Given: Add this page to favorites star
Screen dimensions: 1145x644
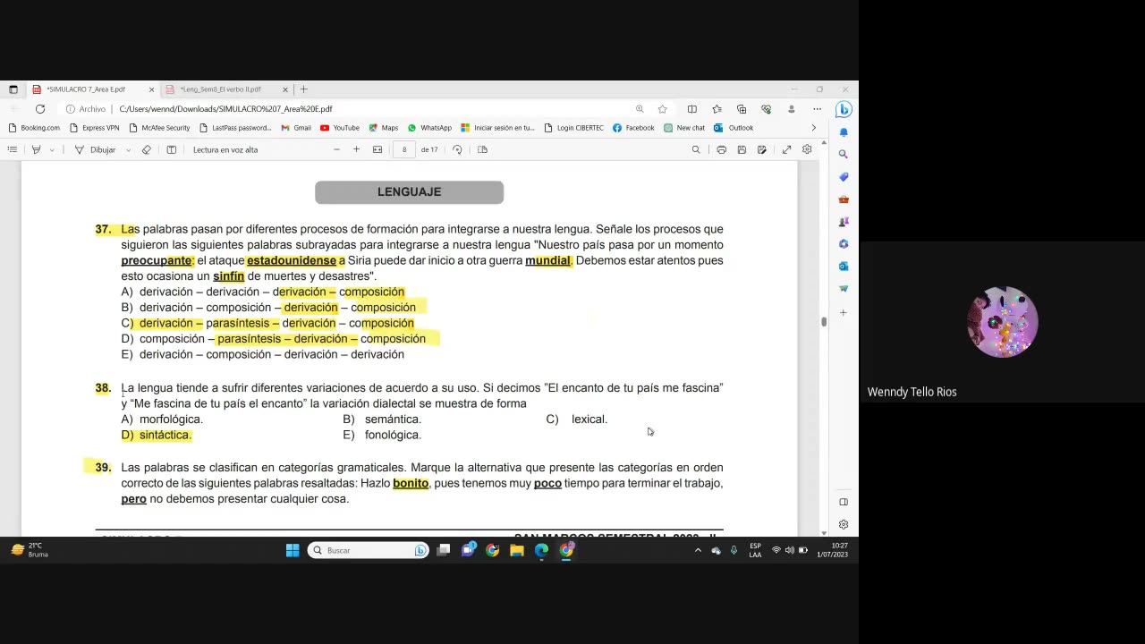Looking at the screenshot, I should point(663,109).
